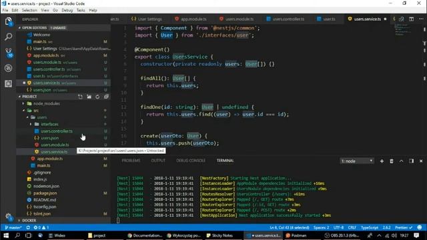
Task: Collapse the PROJECT section
Action: click(19, 97)
